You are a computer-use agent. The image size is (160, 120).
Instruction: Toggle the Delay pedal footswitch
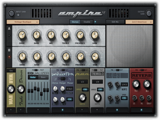pyautogui.click(x=117, y=110)
